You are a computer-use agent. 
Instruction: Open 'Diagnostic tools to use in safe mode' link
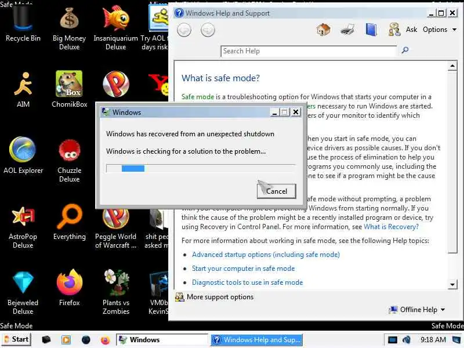pyautogui.click(x=248, y=282)
